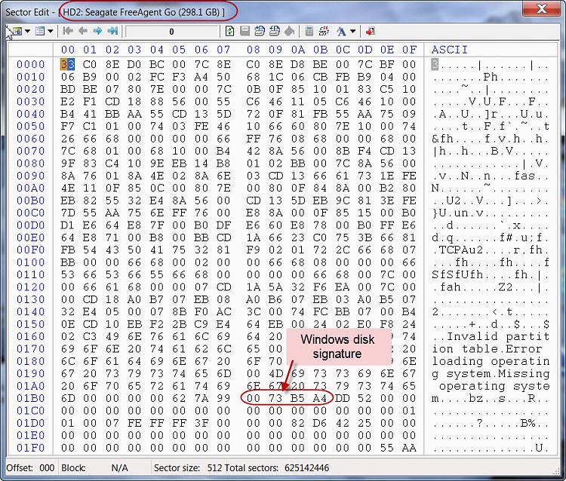Toggle hex/decimal FF 255 display icon
The height and width of the screenshot is (481, 566).
coord(324,32)
